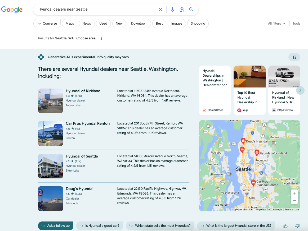
Task: Click the Hyundai of Seattle address description
Action: click(153, 161)
